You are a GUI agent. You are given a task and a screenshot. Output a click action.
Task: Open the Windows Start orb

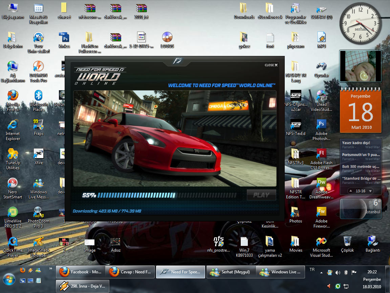(9, 279)
